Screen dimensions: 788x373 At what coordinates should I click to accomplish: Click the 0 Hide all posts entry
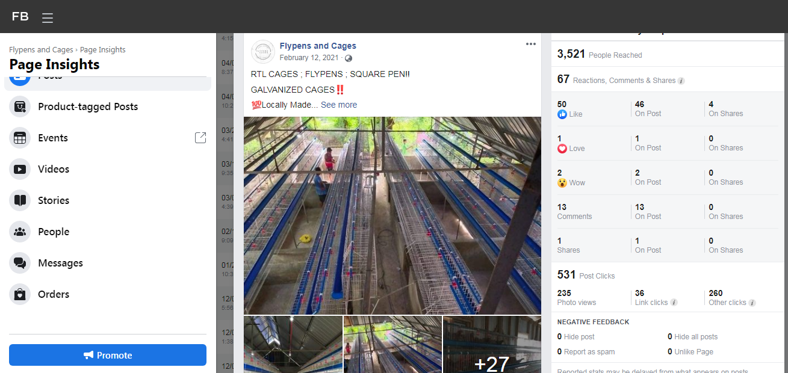point(693,337)
